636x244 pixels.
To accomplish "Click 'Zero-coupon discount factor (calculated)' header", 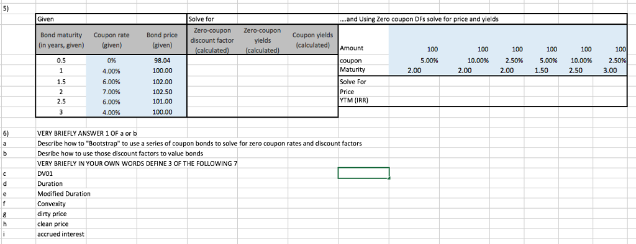I will click(x=212, y=40).
